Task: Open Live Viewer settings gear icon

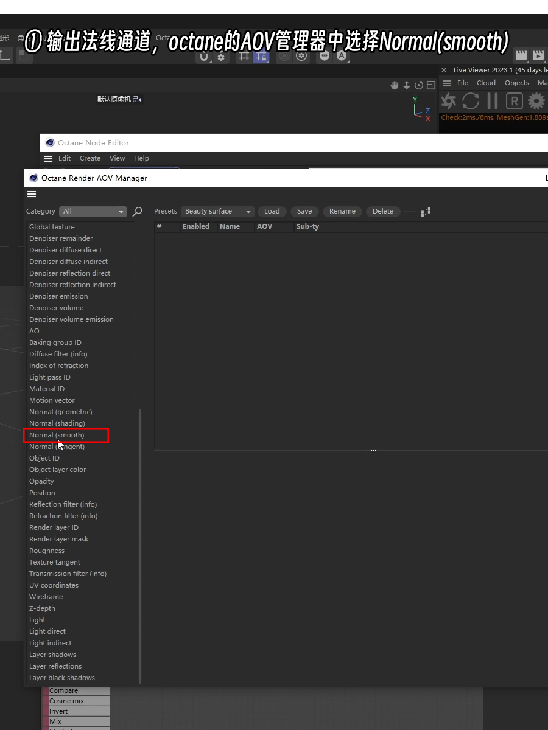Action: (536, 101)
